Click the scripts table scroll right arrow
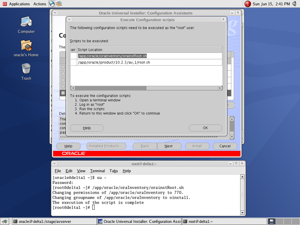 [x=220, y=88]
